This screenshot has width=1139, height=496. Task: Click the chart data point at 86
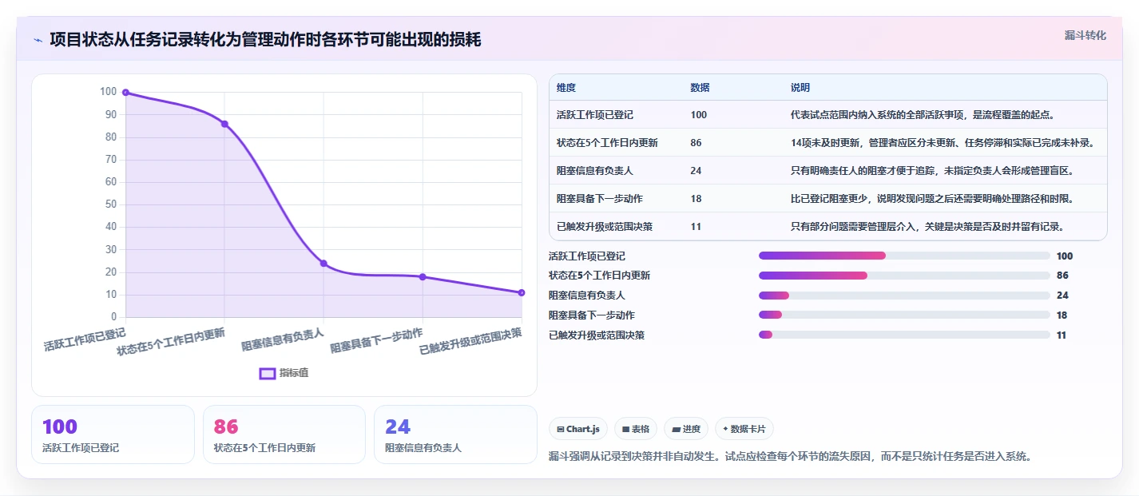click(x=224, y=124)
